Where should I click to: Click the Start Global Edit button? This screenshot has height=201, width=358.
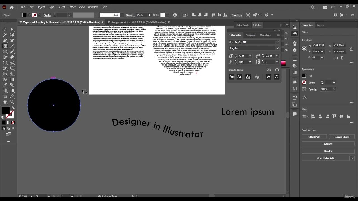tap(326, 159)
